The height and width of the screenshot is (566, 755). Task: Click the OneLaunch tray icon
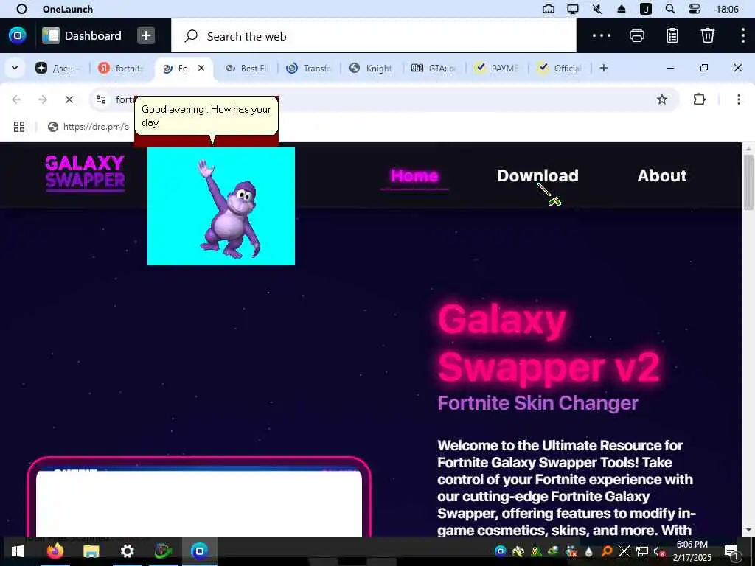tap(501, 551)
